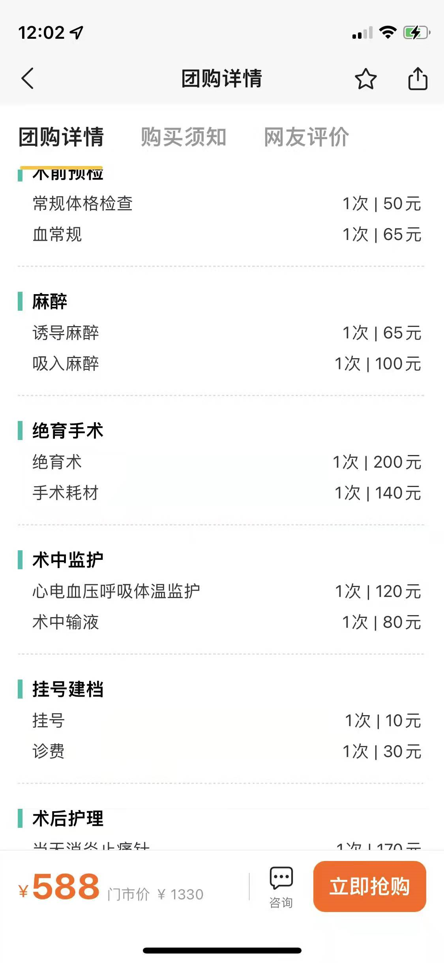This screenshot has width=444, height=963.
Task: Tap the 挂号建档 section heading
Action: pos(68,689)
